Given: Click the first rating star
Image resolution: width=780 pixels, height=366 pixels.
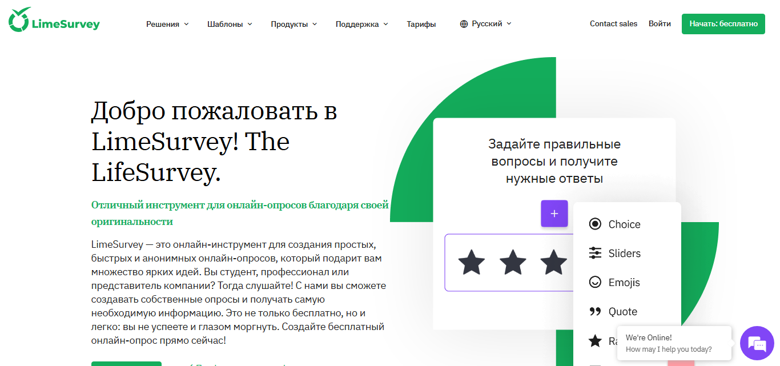Looking at the screenshot, I should [472, 262].
